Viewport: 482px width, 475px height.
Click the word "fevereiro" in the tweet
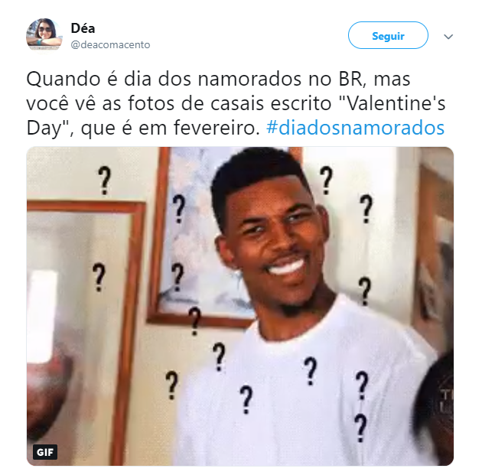[x=214, y=128]
